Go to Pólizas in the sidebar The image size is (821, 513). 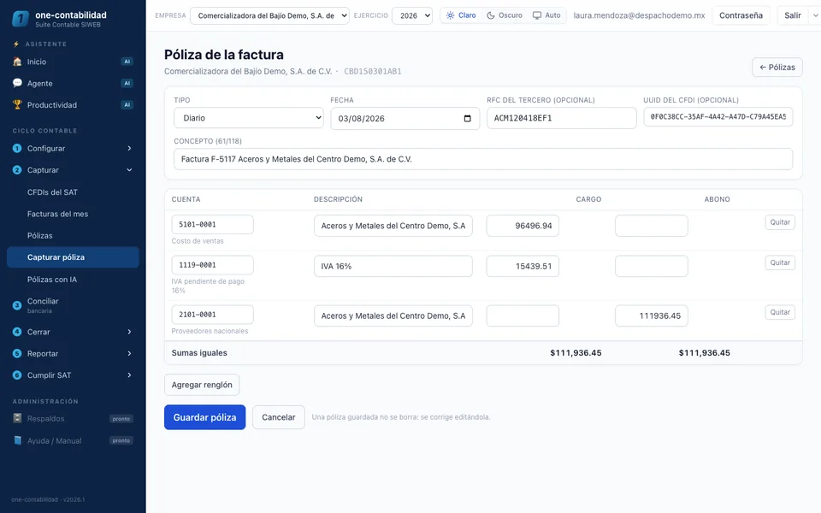click(x=73, y=236)
